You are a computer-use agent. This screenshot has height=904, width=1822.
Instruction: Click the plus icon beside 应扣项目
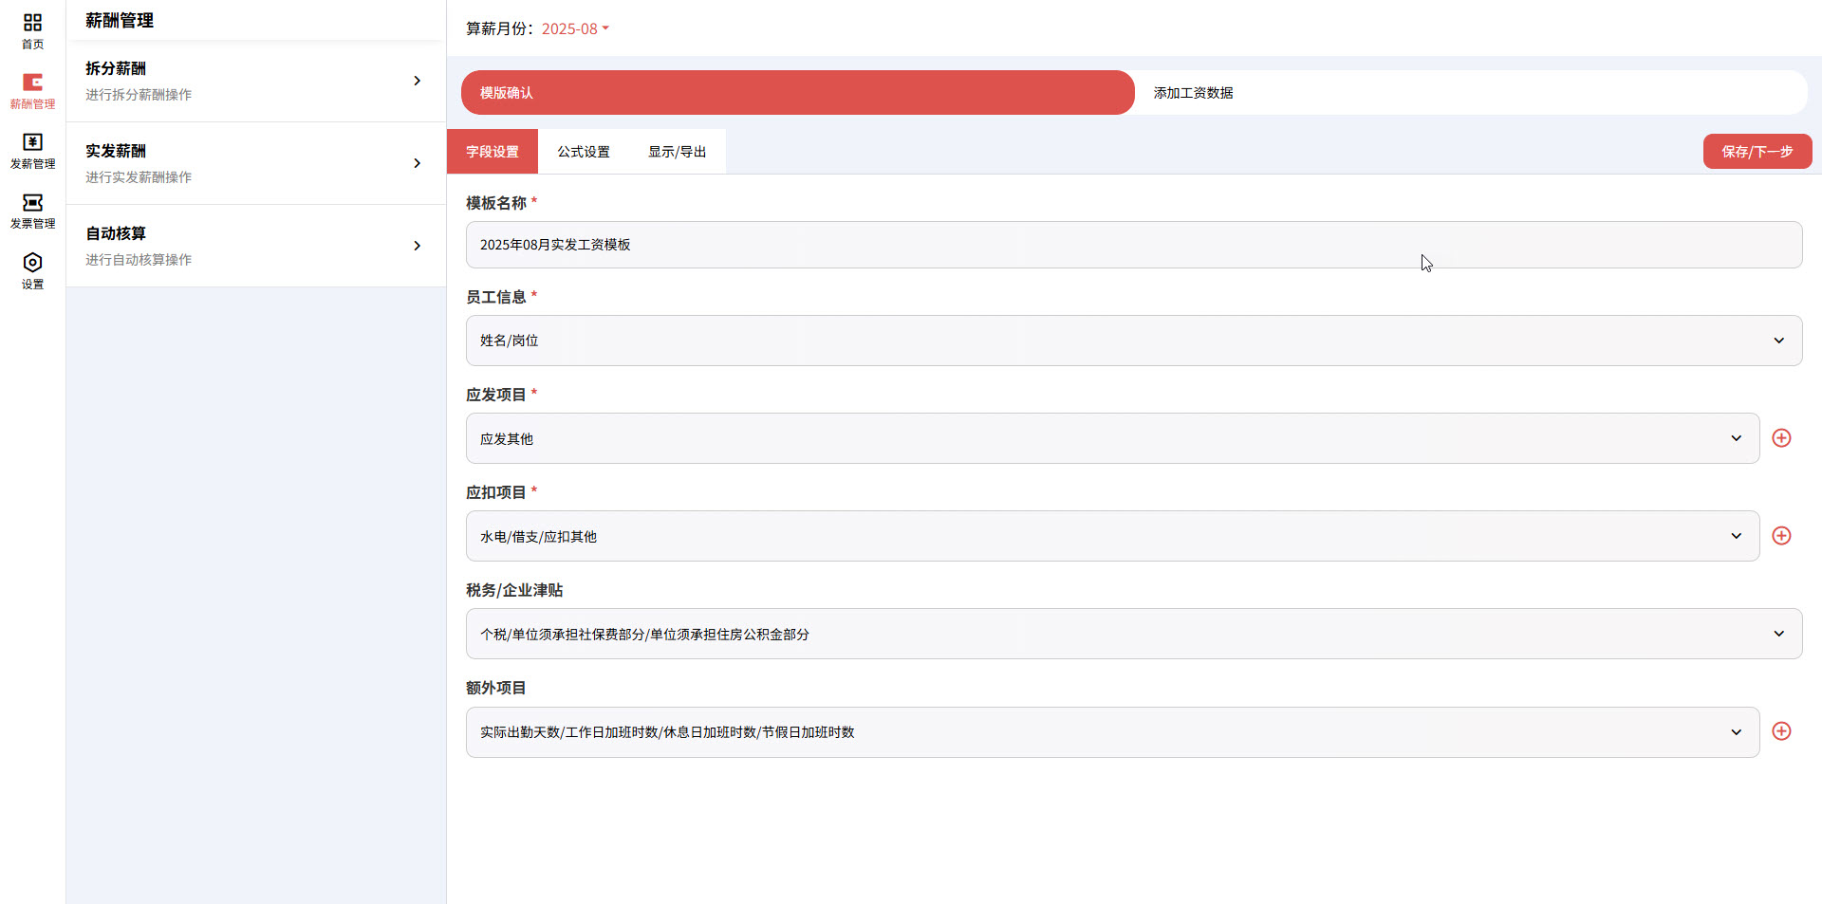tap(1781, 536)
